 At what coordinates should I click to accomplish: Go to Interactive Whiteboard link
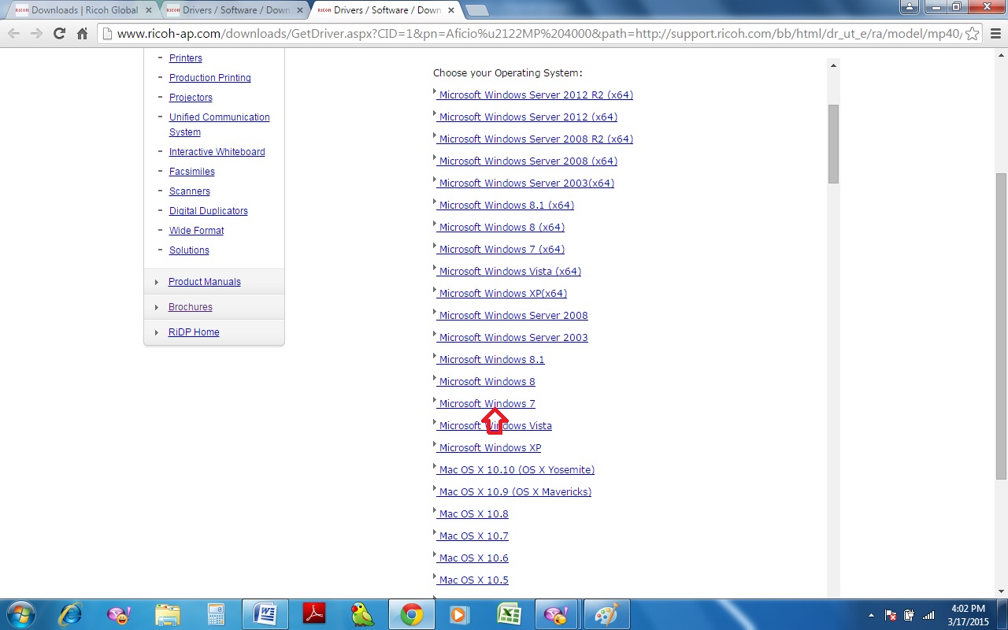coord(217,152)
